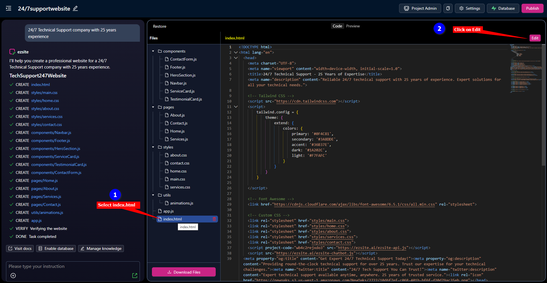Collapse the pages folder
The height and width of the screenshot is (283, 547).
[x=153, y=107]
